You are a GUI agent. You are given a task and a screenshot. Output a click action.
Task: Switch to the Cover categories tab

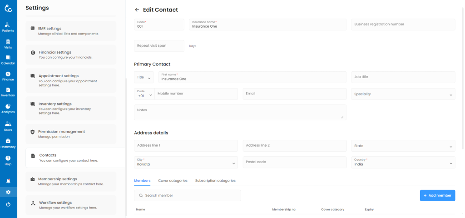(x=173, y=181)
